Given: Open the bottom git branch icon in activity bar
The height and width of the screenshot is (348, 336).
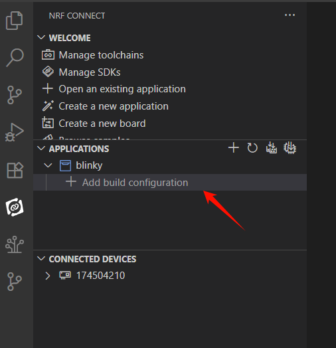Looking at the screenshot, I should [15, 282].
